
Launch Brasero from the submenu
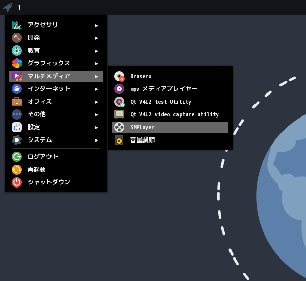click(x=170, y=76)
